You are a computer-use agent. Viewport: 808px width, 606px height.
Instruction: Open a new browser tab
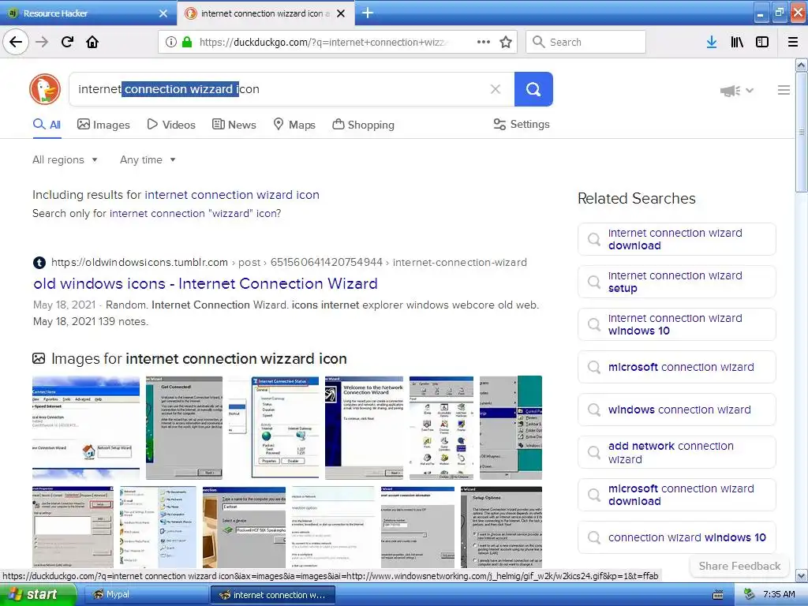(368, 13)
